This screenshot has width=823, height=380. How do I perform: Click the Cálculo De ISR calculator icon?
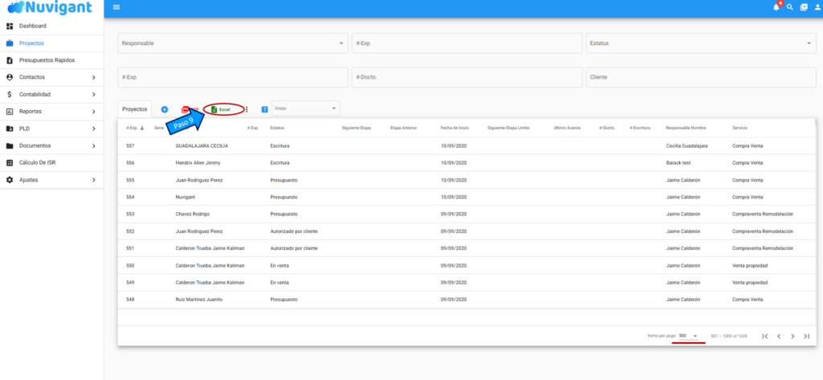pyautogui.click(x=10, y=163)
